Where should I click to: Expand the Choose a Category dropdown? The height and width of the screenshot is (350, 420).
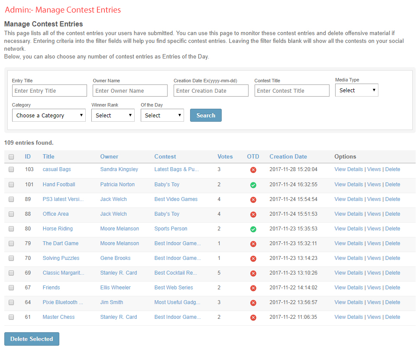click(x=49, y=115)
